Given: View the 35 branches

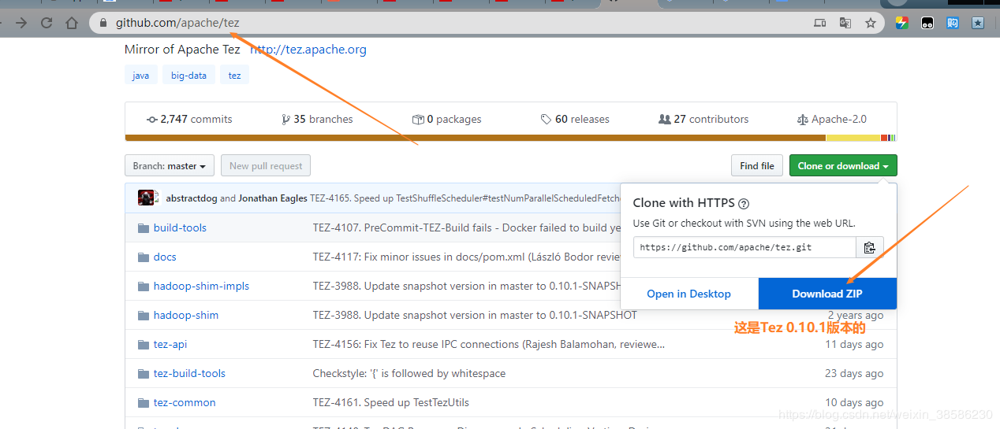Looking at the screenshot, I should tap(317, 119).
